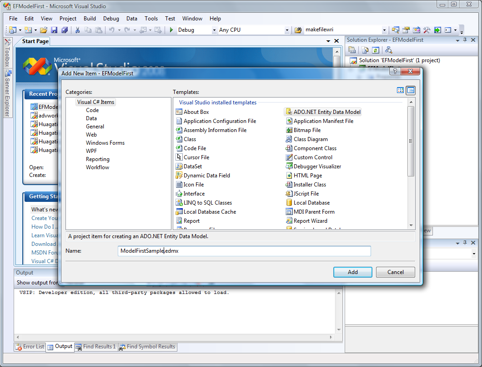Select the Local Database template

coord(307,203)
